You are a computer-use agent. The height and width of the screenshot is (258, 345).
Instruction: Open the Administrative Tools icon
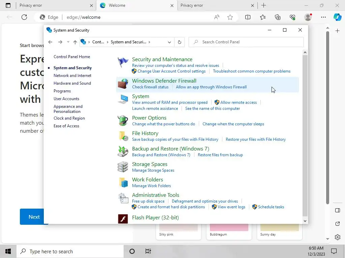pos(123,198)
